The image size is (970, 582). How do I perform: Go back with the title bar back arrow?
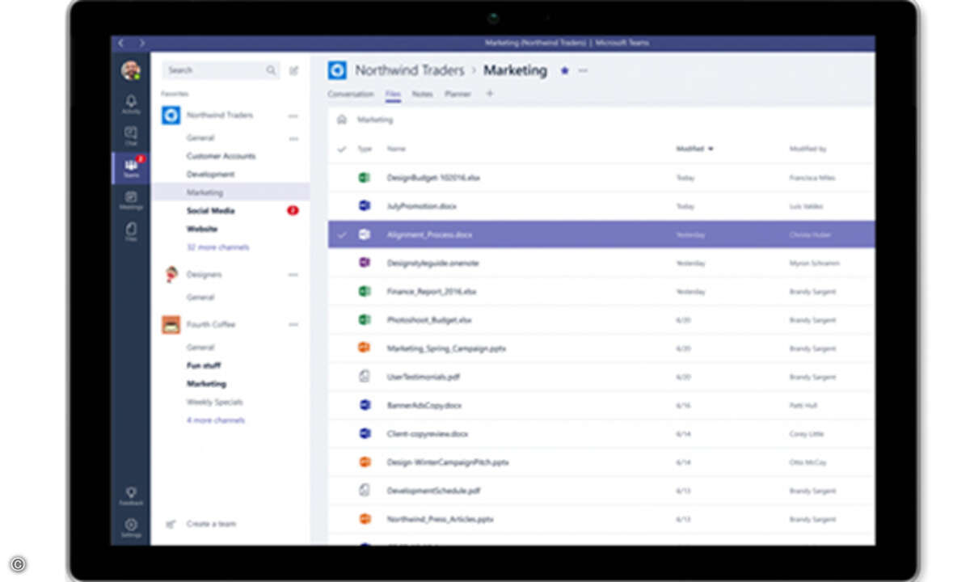[x=121, y=43]
